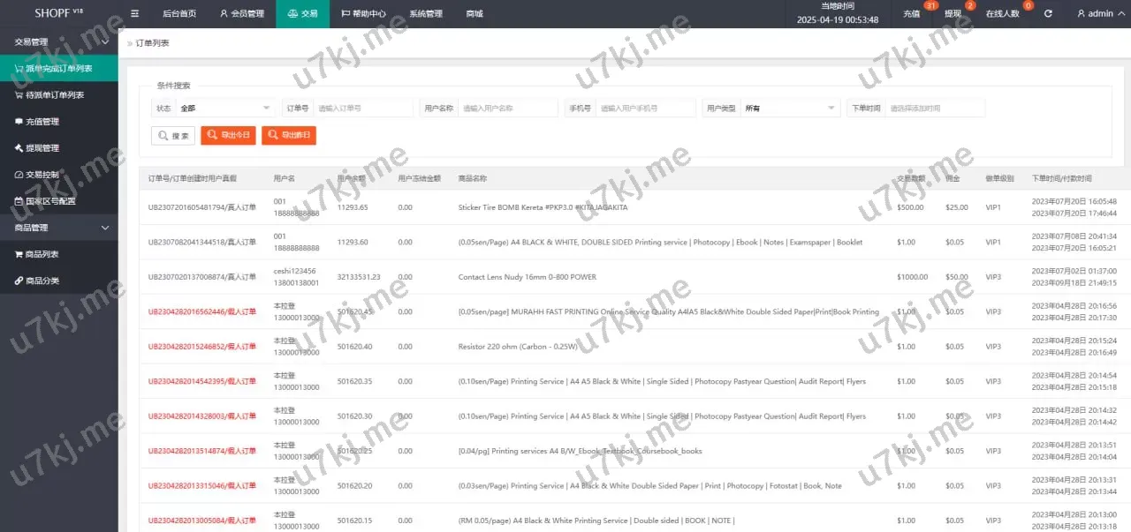Open the 状态 status dropdown
Viewport: 1131px width, 532px height.
tap(225, 109)
